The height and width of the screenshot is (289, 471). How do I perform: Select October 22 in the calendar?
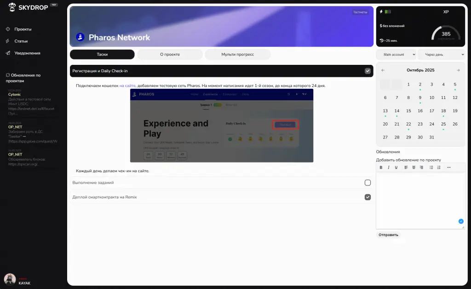[x=408, y=124]
